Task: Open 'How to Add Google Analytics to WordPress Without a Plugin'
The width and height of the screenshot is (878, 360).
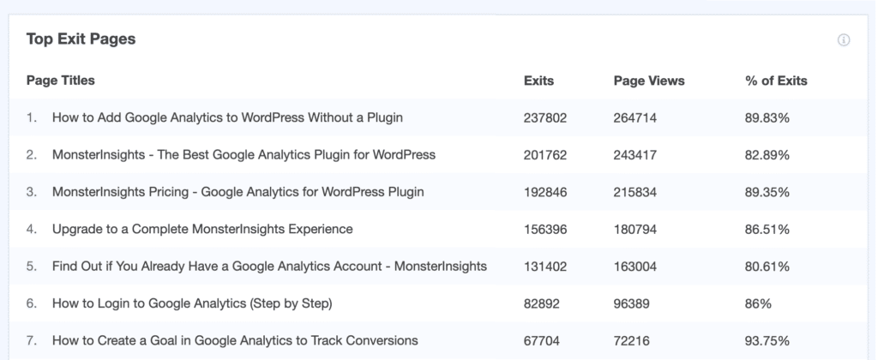Action: pyautogui.click(x=227, y=117)
